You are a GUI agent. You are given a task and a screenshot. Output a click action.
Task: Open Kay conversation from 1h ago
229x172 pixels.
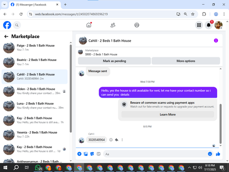pos(34,120)
